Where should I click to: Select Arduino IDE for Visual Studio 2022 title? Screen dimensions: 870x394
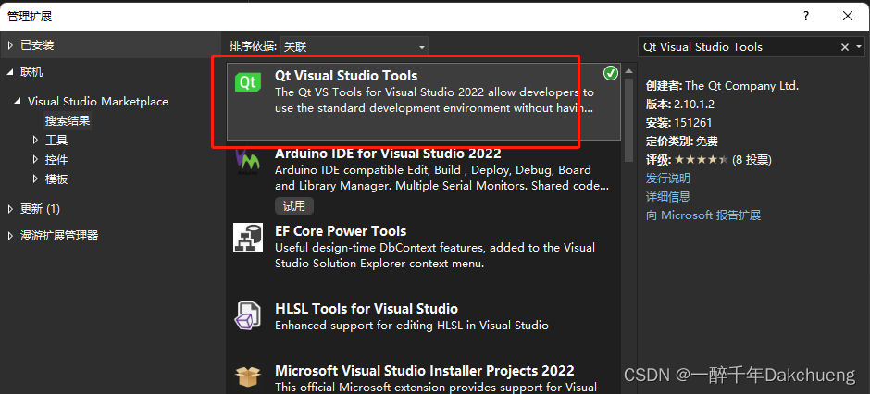388,153
